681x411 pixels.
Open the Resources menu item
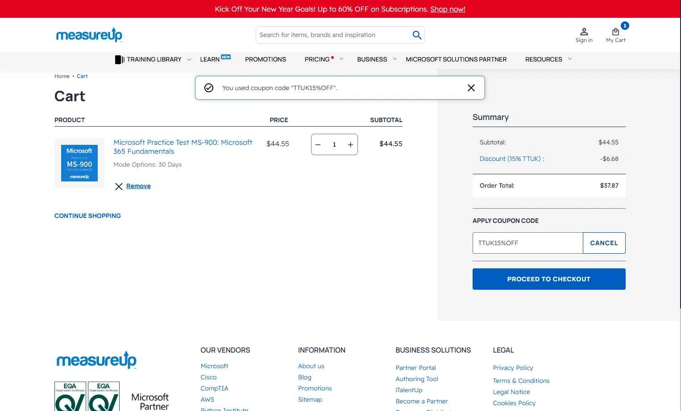[544, 59]
